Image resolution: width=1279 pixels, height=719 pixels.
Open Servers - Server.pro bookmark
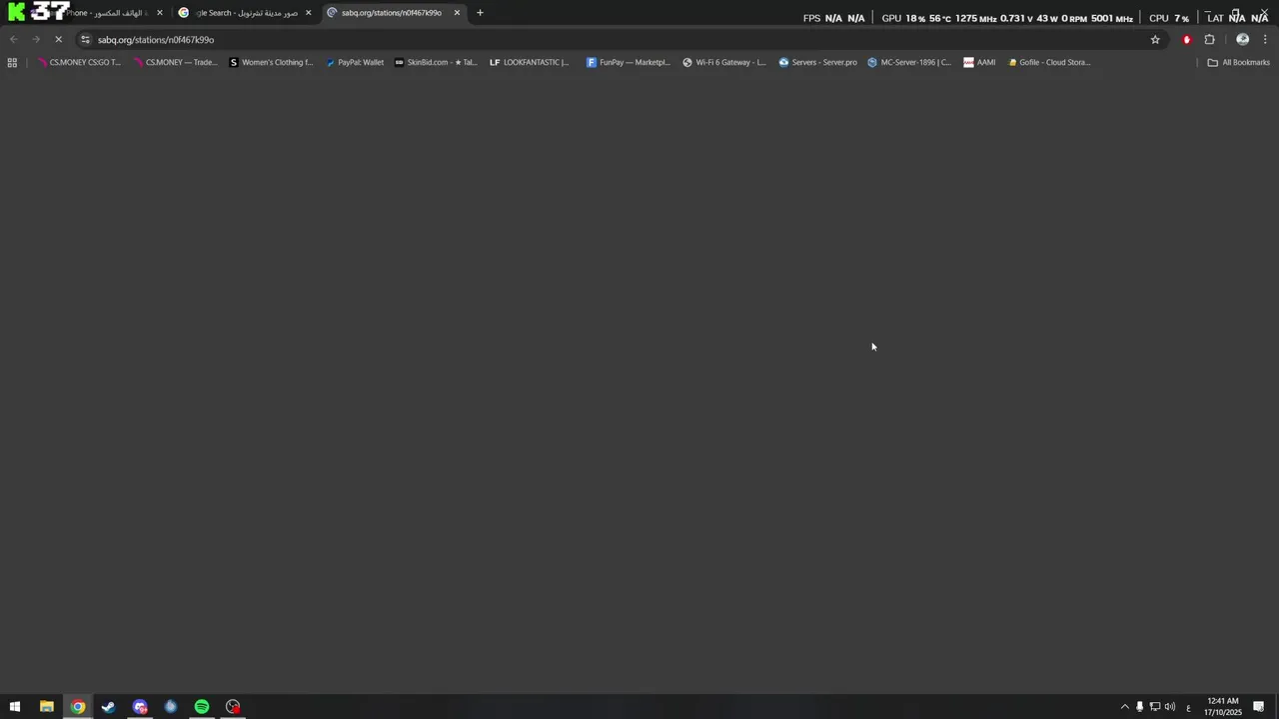818,62
